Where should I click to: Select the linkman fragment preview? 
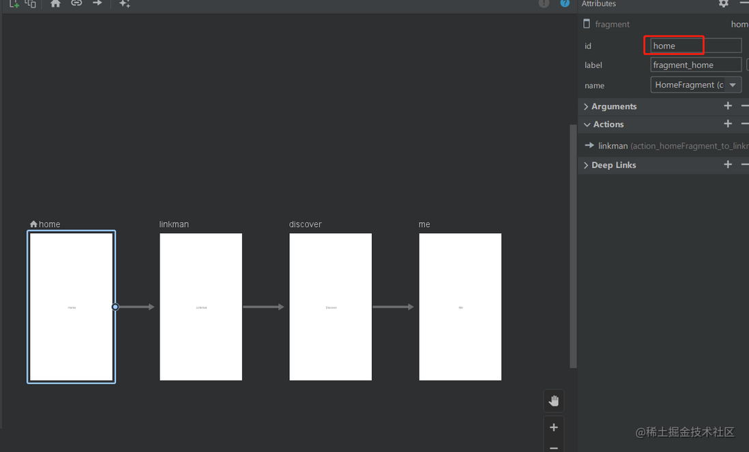pyautogui.click(x=201, y=307)
